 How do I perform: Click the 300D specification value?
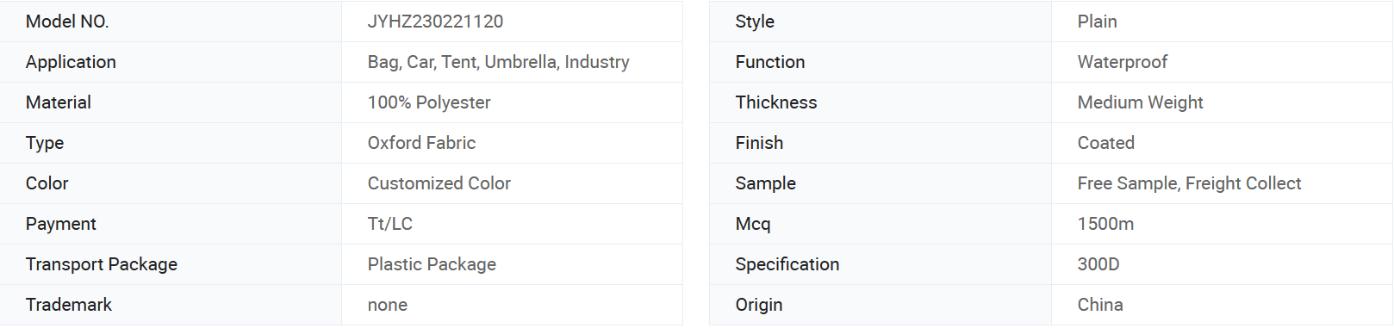pos(1098,264)
